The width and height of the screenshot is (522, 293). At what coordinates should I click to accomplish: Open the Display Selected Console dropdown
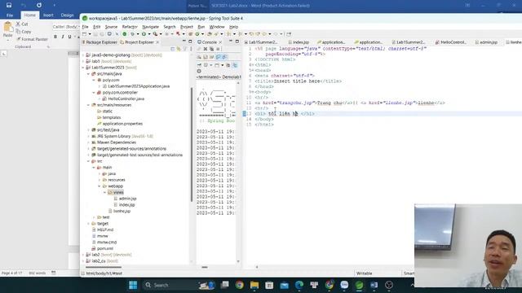pyautogui.click(x=210, y=65)
